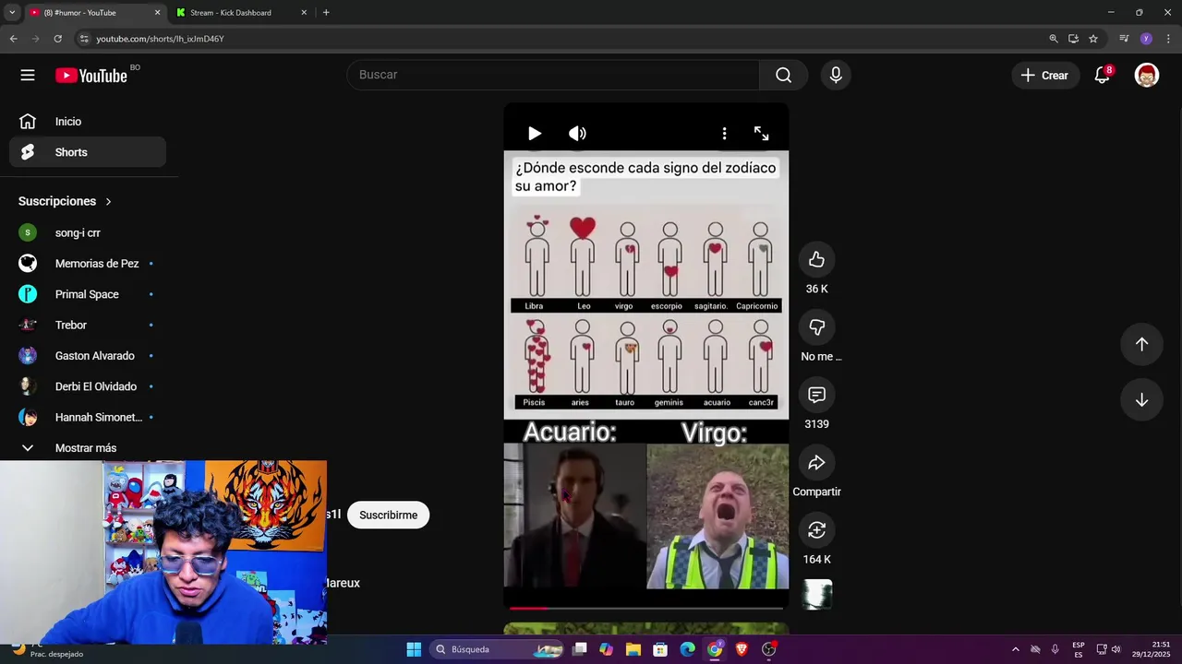Open Primal Space channel
Viewport: 1182px width, 664px height.
pos(88,294)
